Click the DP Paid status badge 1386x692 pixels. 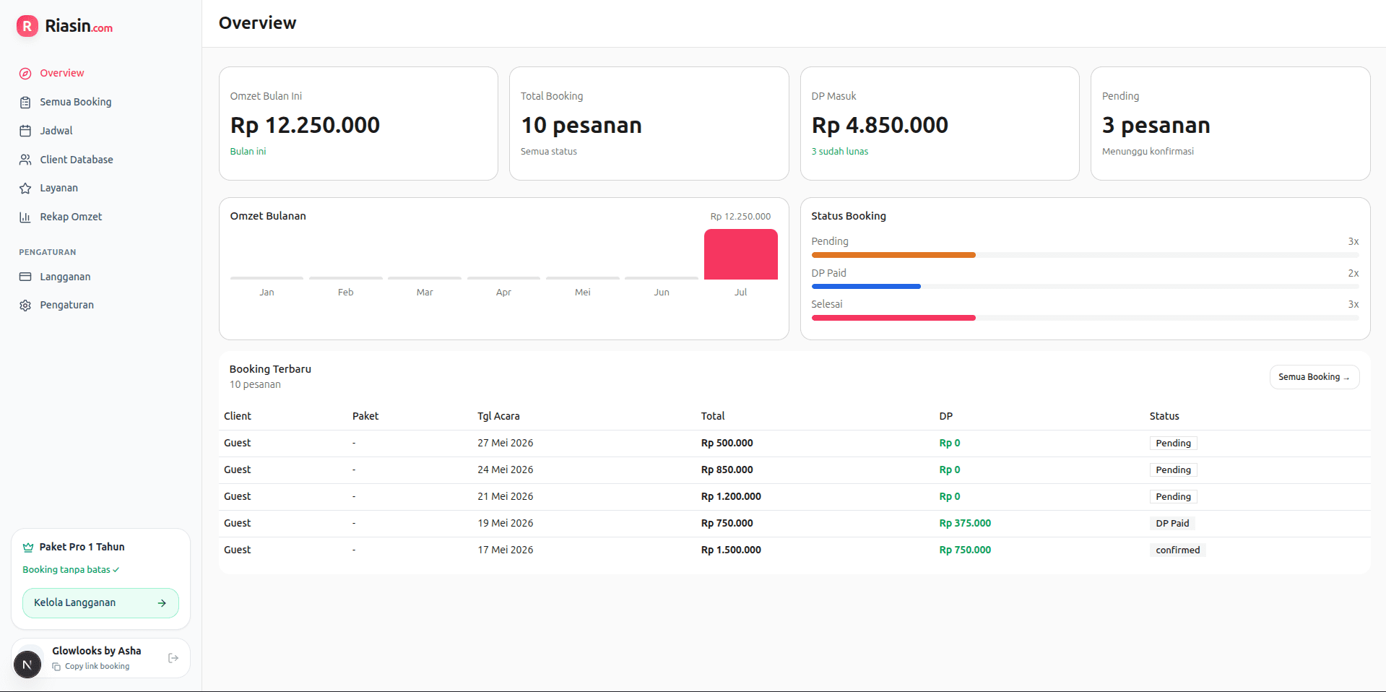[x=1172, y=524]
